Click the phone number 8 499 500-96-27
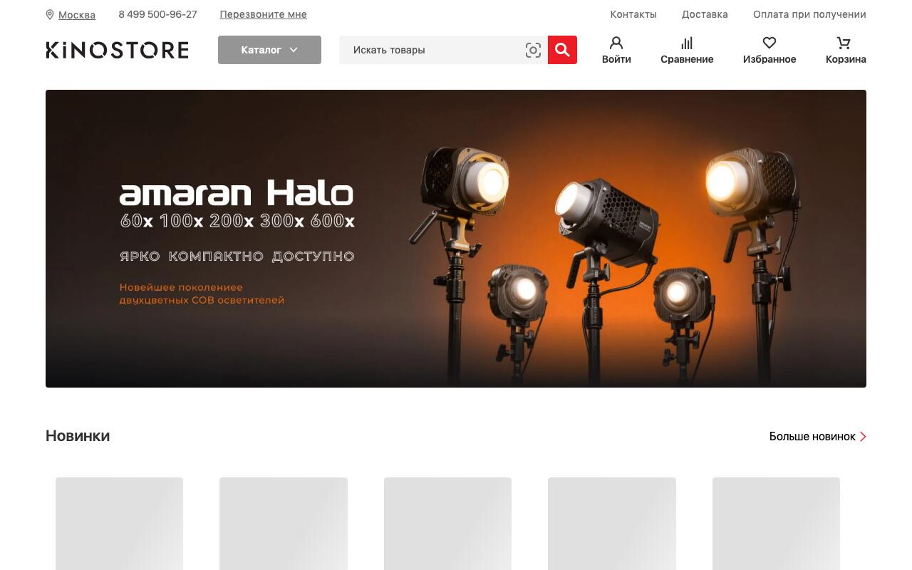 coord(157,14)
